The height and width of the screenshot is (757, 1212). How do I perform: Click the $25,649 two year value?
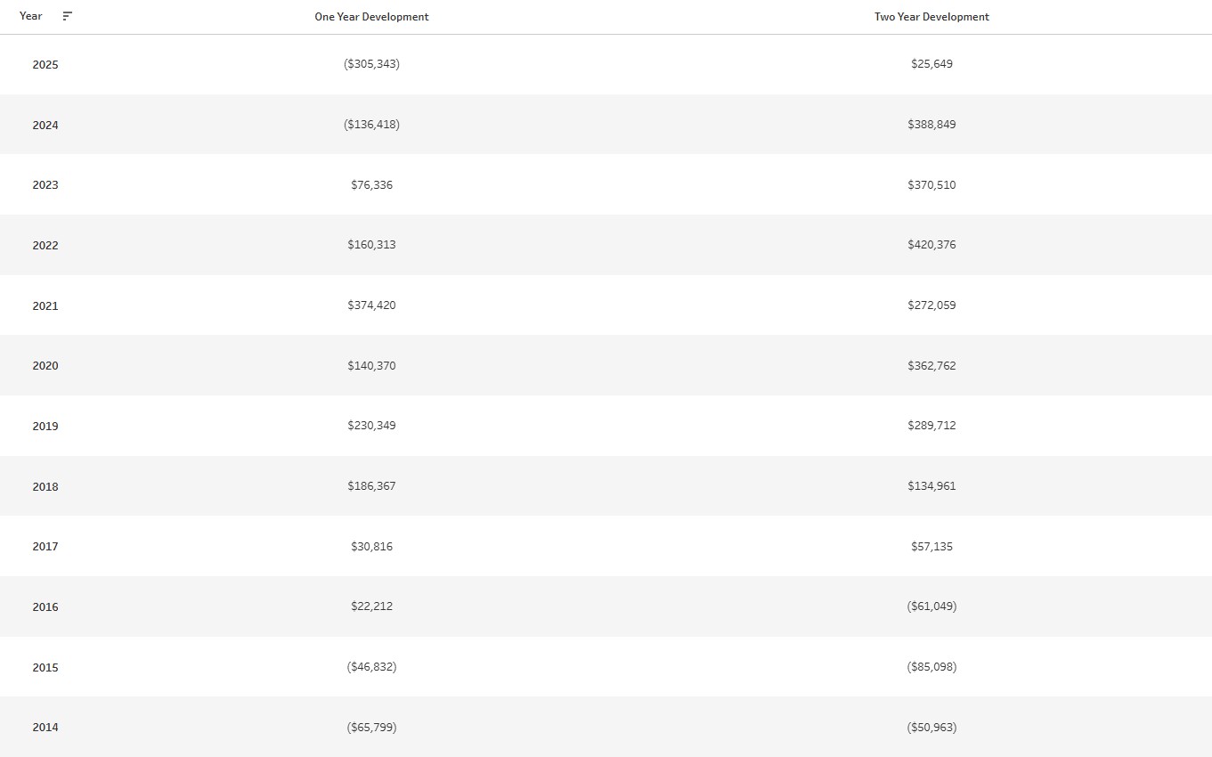931,64
